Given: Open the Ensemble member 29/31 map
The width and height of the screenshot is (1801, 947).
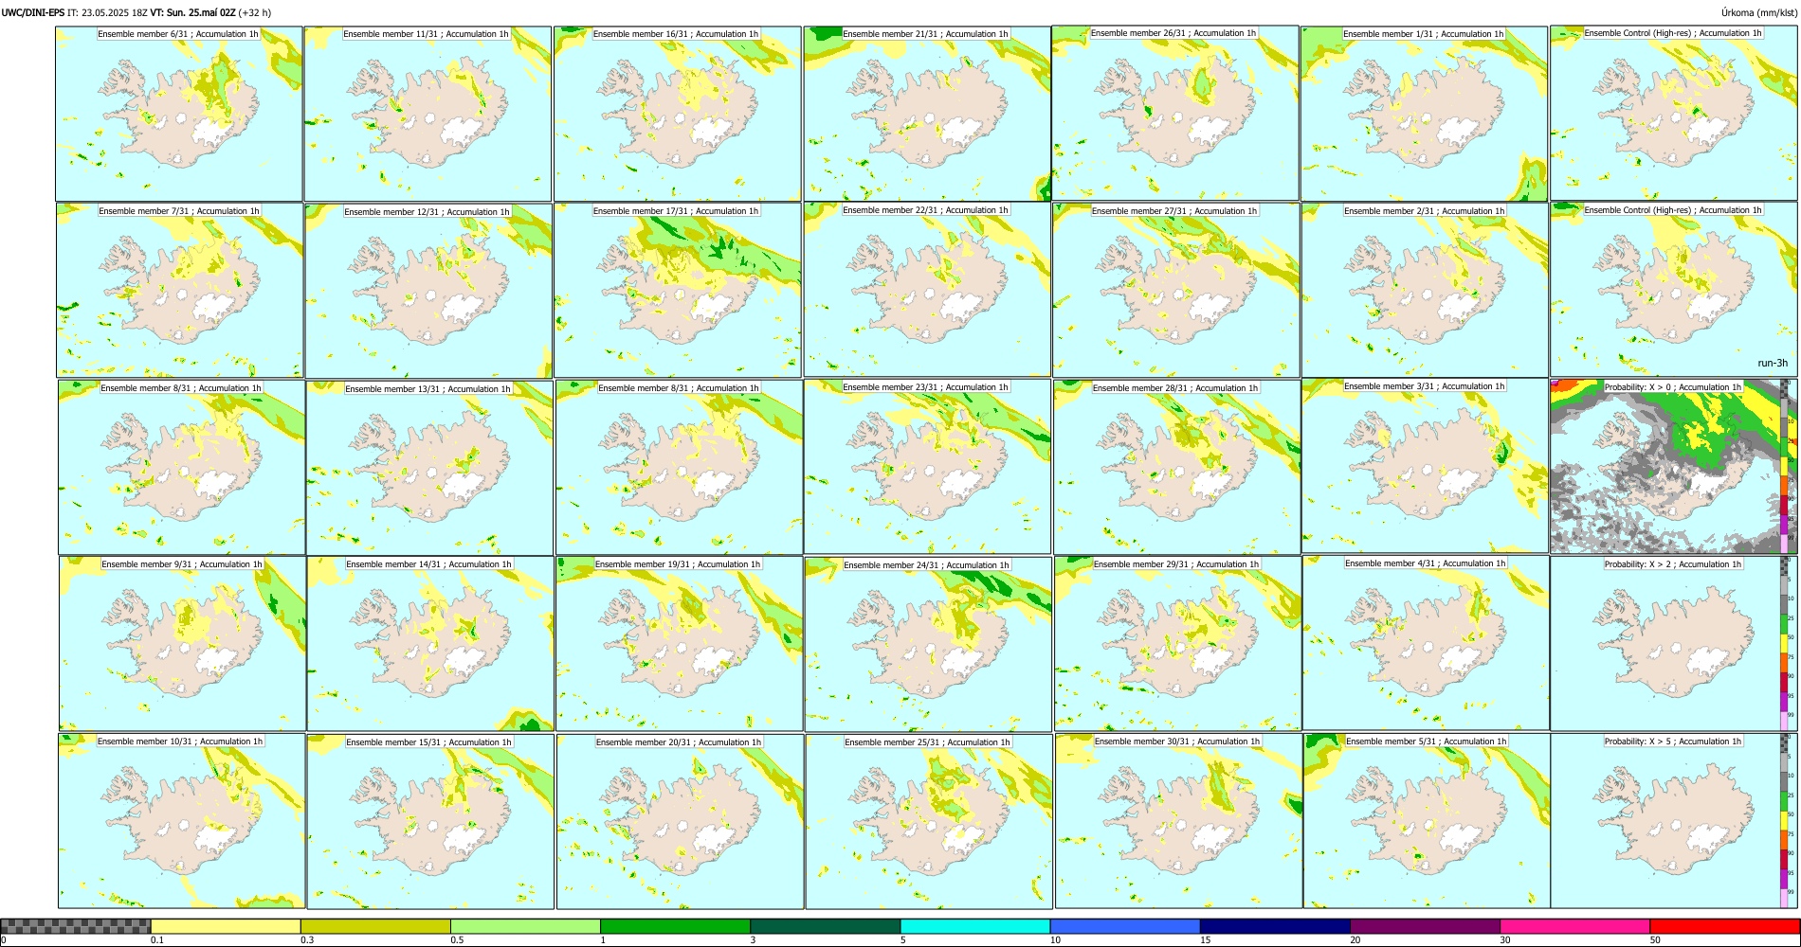Looking at the screenshot, I should [1177, 643].
